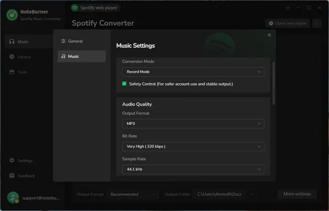Click the Spotify web player icon
The height and width of the screenshot is (211, 329).
pos(74,8)
